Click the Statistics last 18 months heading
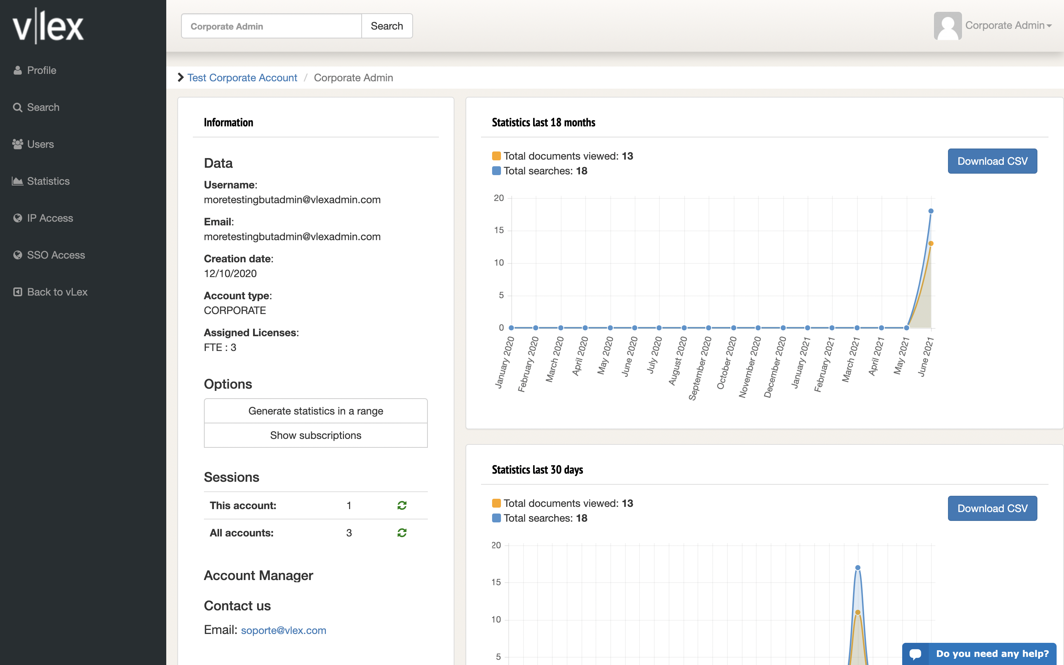This screenshot has width=1064, height=665. click(x=543, y=122)
